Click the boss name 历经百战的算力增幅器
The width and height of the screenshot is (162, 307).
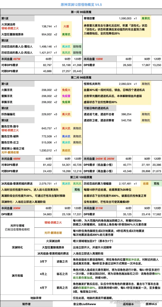point(98,184)
